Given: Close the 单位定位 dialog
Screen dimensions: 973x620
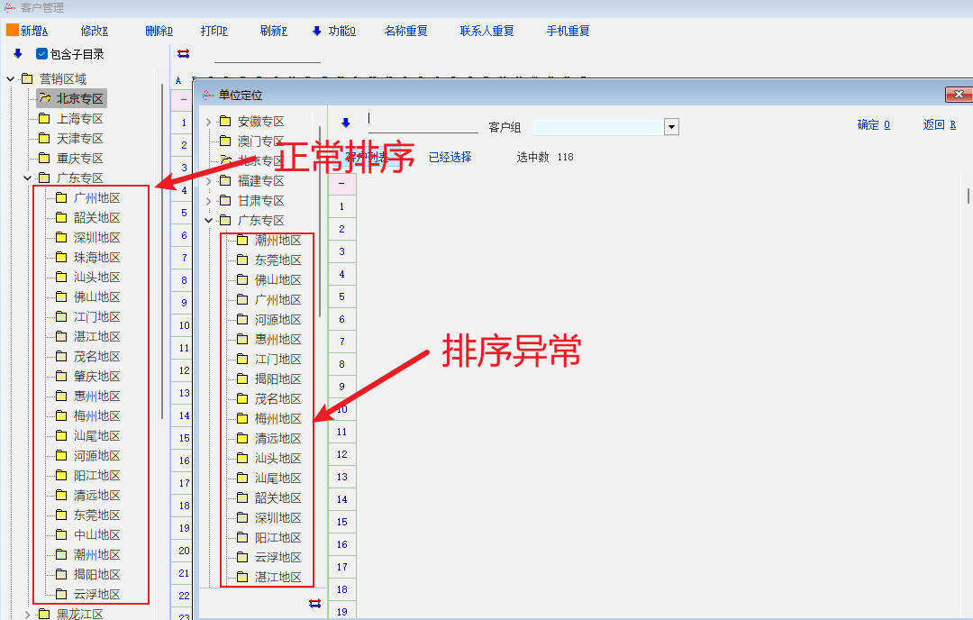Looking at the screenshot, I should [958, 95].
